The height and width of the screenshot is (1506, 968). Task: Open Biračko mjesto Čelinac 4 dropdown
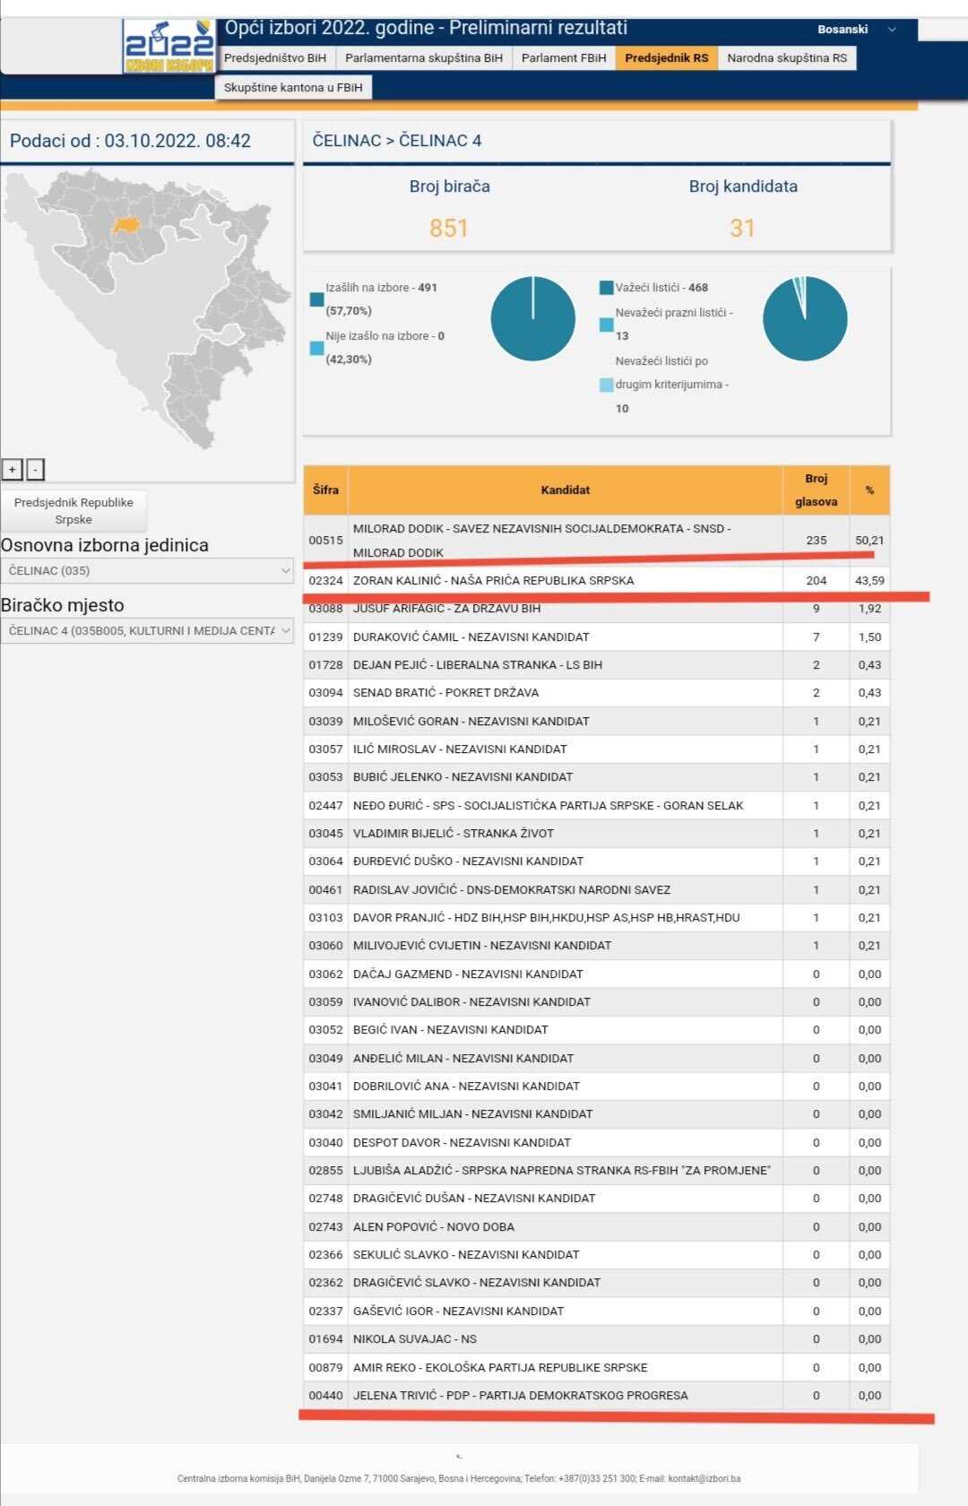coord(147,630)
